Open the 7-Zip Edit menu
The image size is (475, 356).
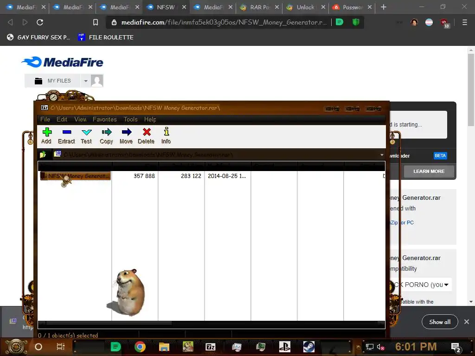point(62,119)
